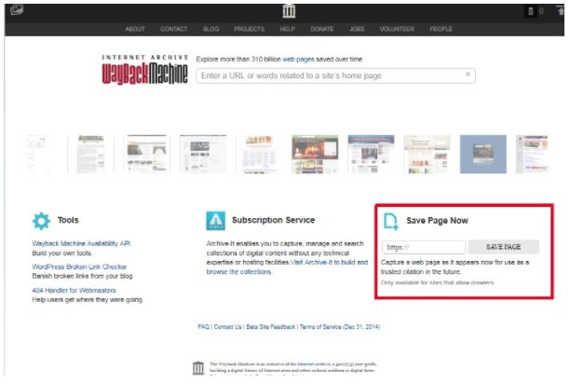Click the Wayback Machine logo

click(x=144, y=70)
